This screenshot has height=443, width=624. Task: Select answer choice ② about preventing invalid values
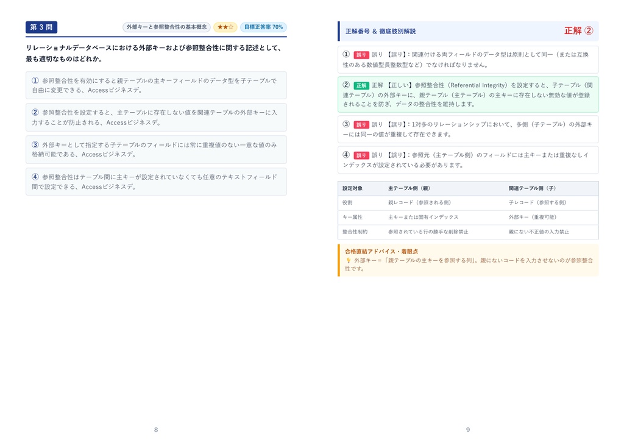[156, 118]
